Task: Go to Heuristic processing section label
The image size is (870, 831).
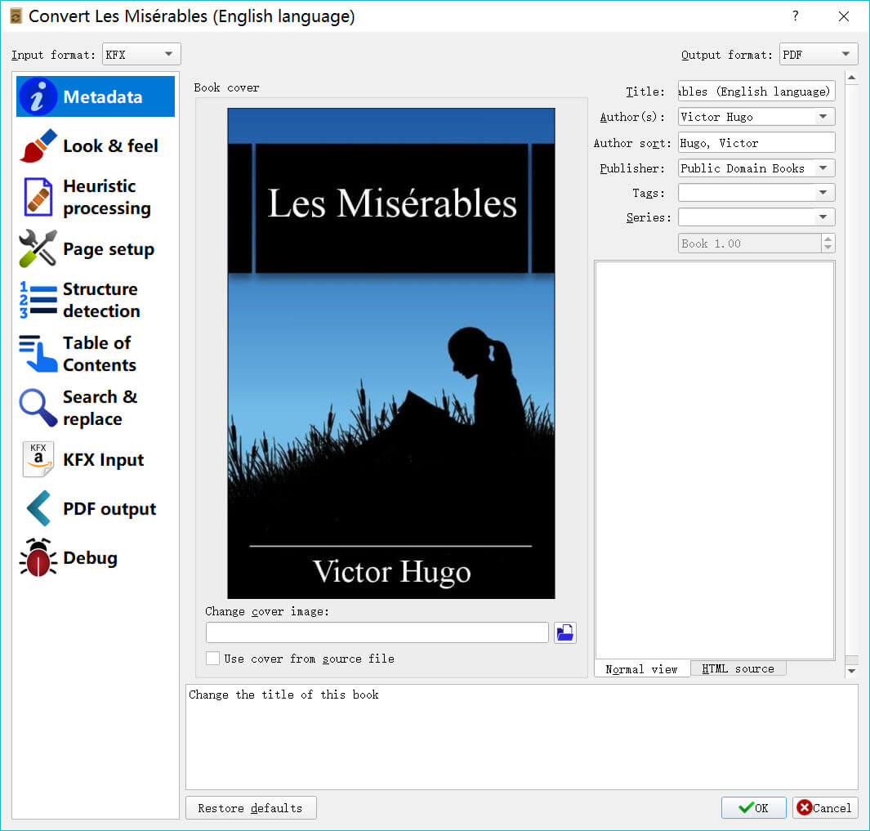Action: (x=106, y=197)
